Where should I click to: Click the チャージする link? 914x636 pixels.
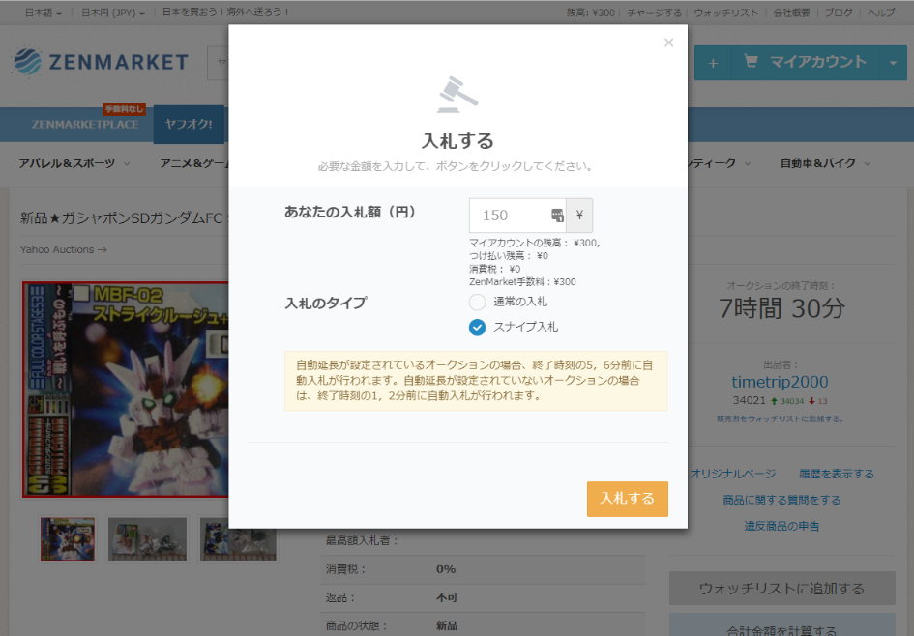tap(654, 13)
